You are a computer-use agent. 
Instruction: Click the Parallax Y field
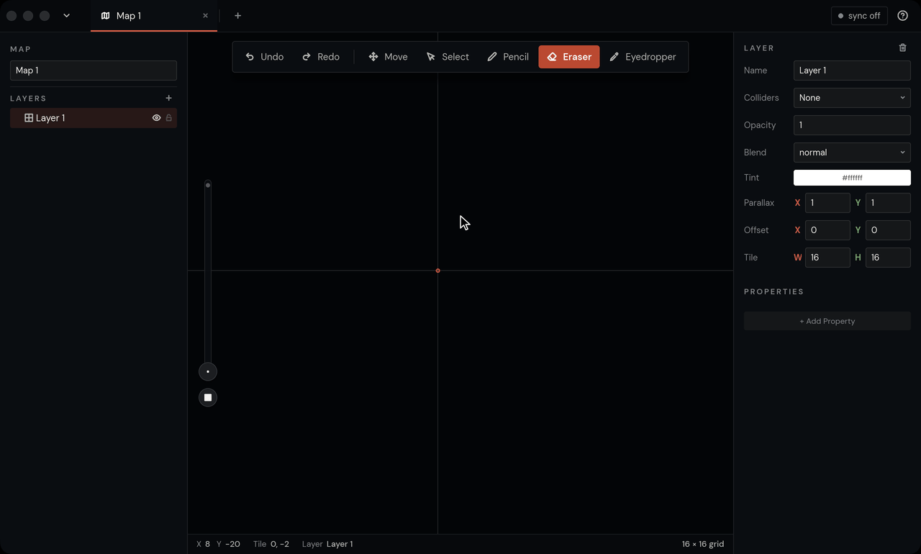click(888, 203)
